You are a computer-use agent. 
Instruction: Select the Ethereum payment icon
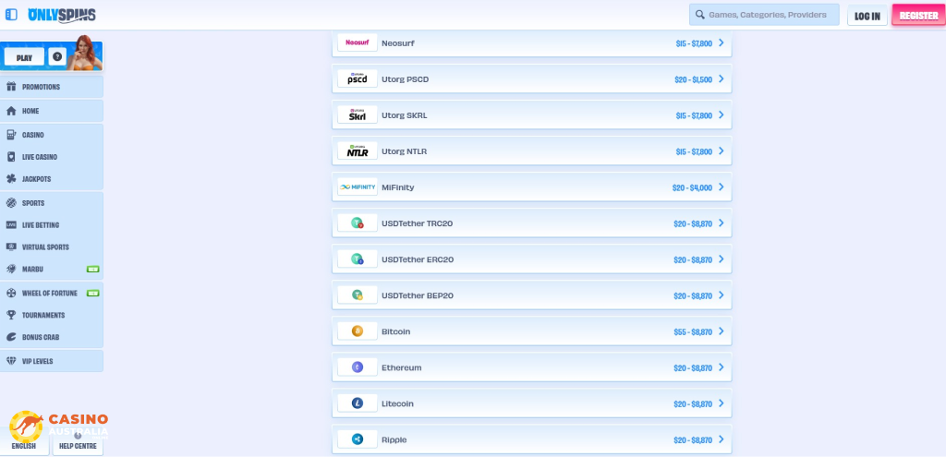click(357, 367)
